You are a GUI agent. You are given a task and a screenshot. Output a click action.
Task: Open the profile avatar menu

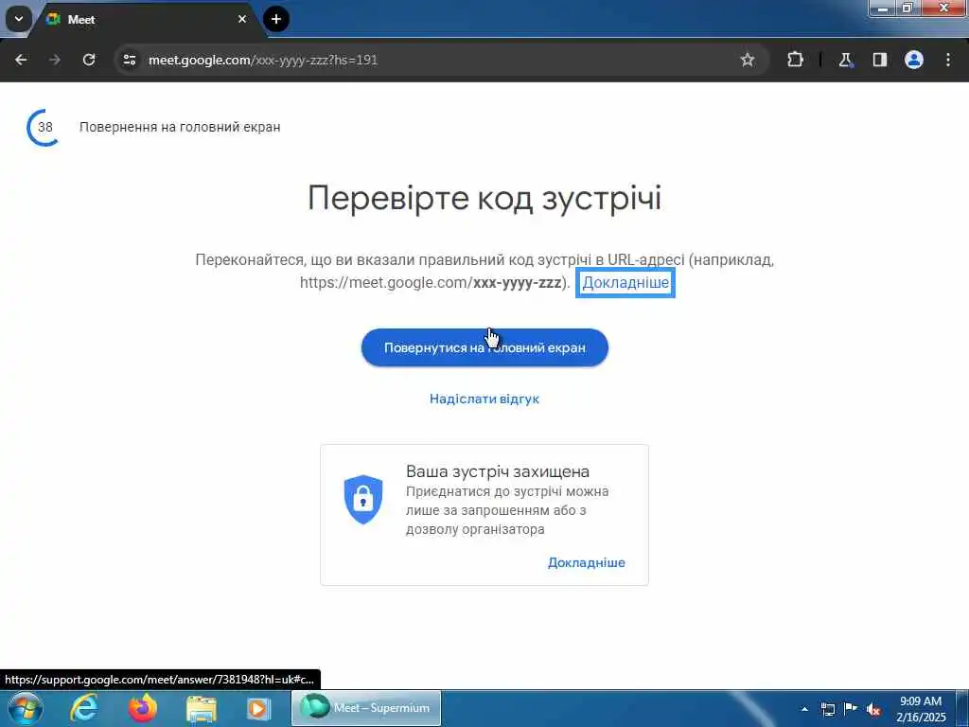click(913, 60)
